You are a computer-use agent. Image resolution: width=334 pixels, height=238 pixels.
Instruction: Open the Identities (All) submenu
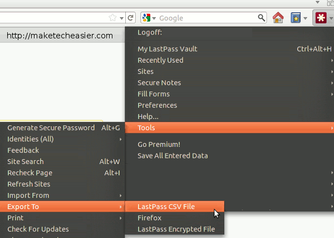pos(62,139)
